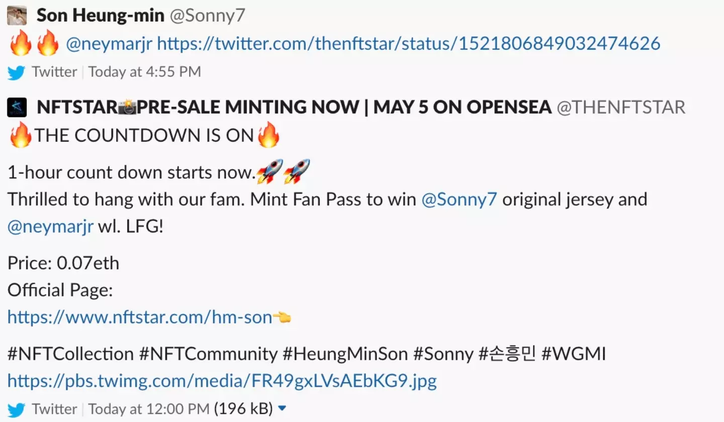Click the Twitter bird icon below the NFTSTAR message
The width and height of the screenshot is (724, 422).
click(x=17, y=409)
